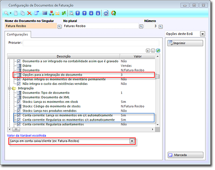Screen dimensions: 215x170
Task: Click the new blank document toolbar icon
Action: pyautogui.click(x=16, y=13)
